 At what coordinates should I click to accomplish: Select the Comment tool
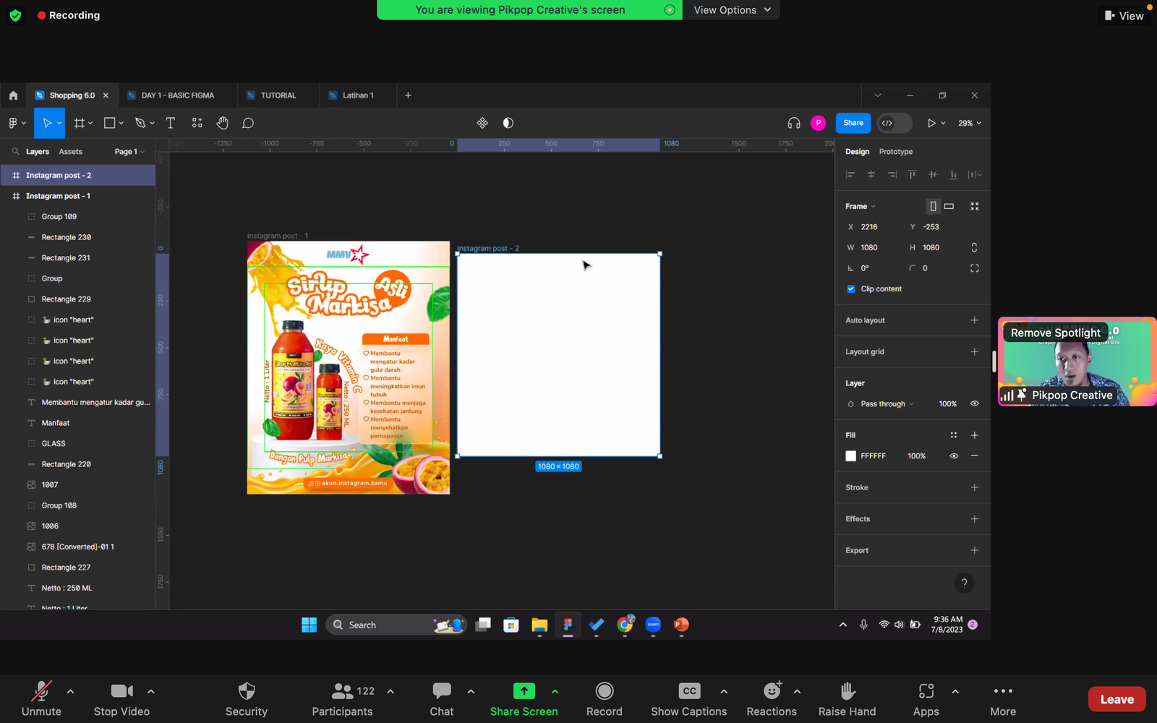click(248, 123)
